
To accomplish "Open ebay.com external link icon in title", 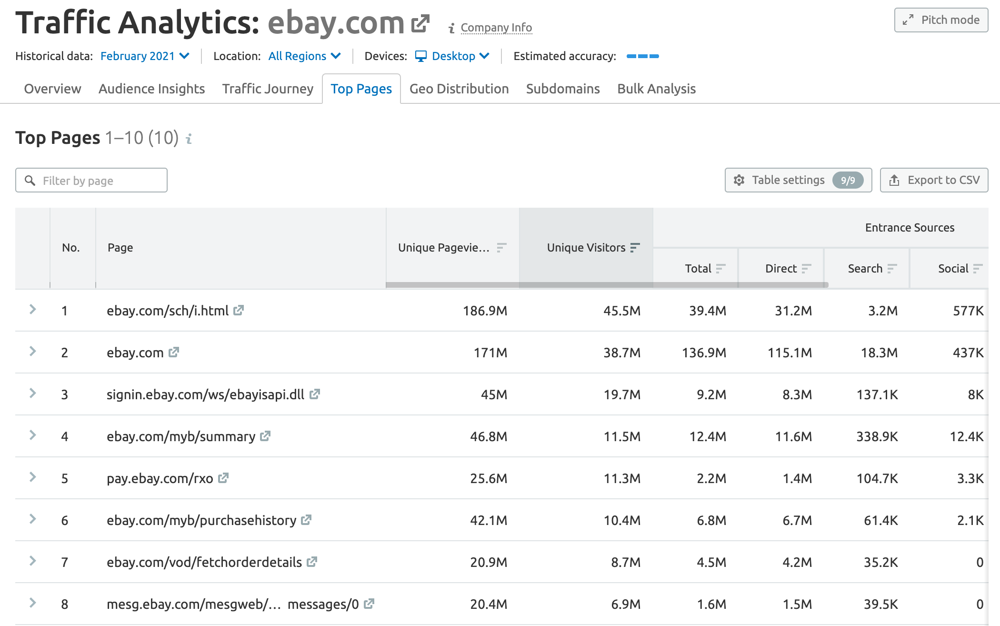I will 420,23.
